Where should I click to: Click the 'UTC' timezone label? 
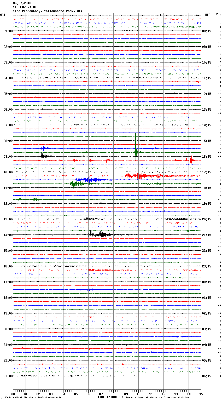click(x=208, y=15)
